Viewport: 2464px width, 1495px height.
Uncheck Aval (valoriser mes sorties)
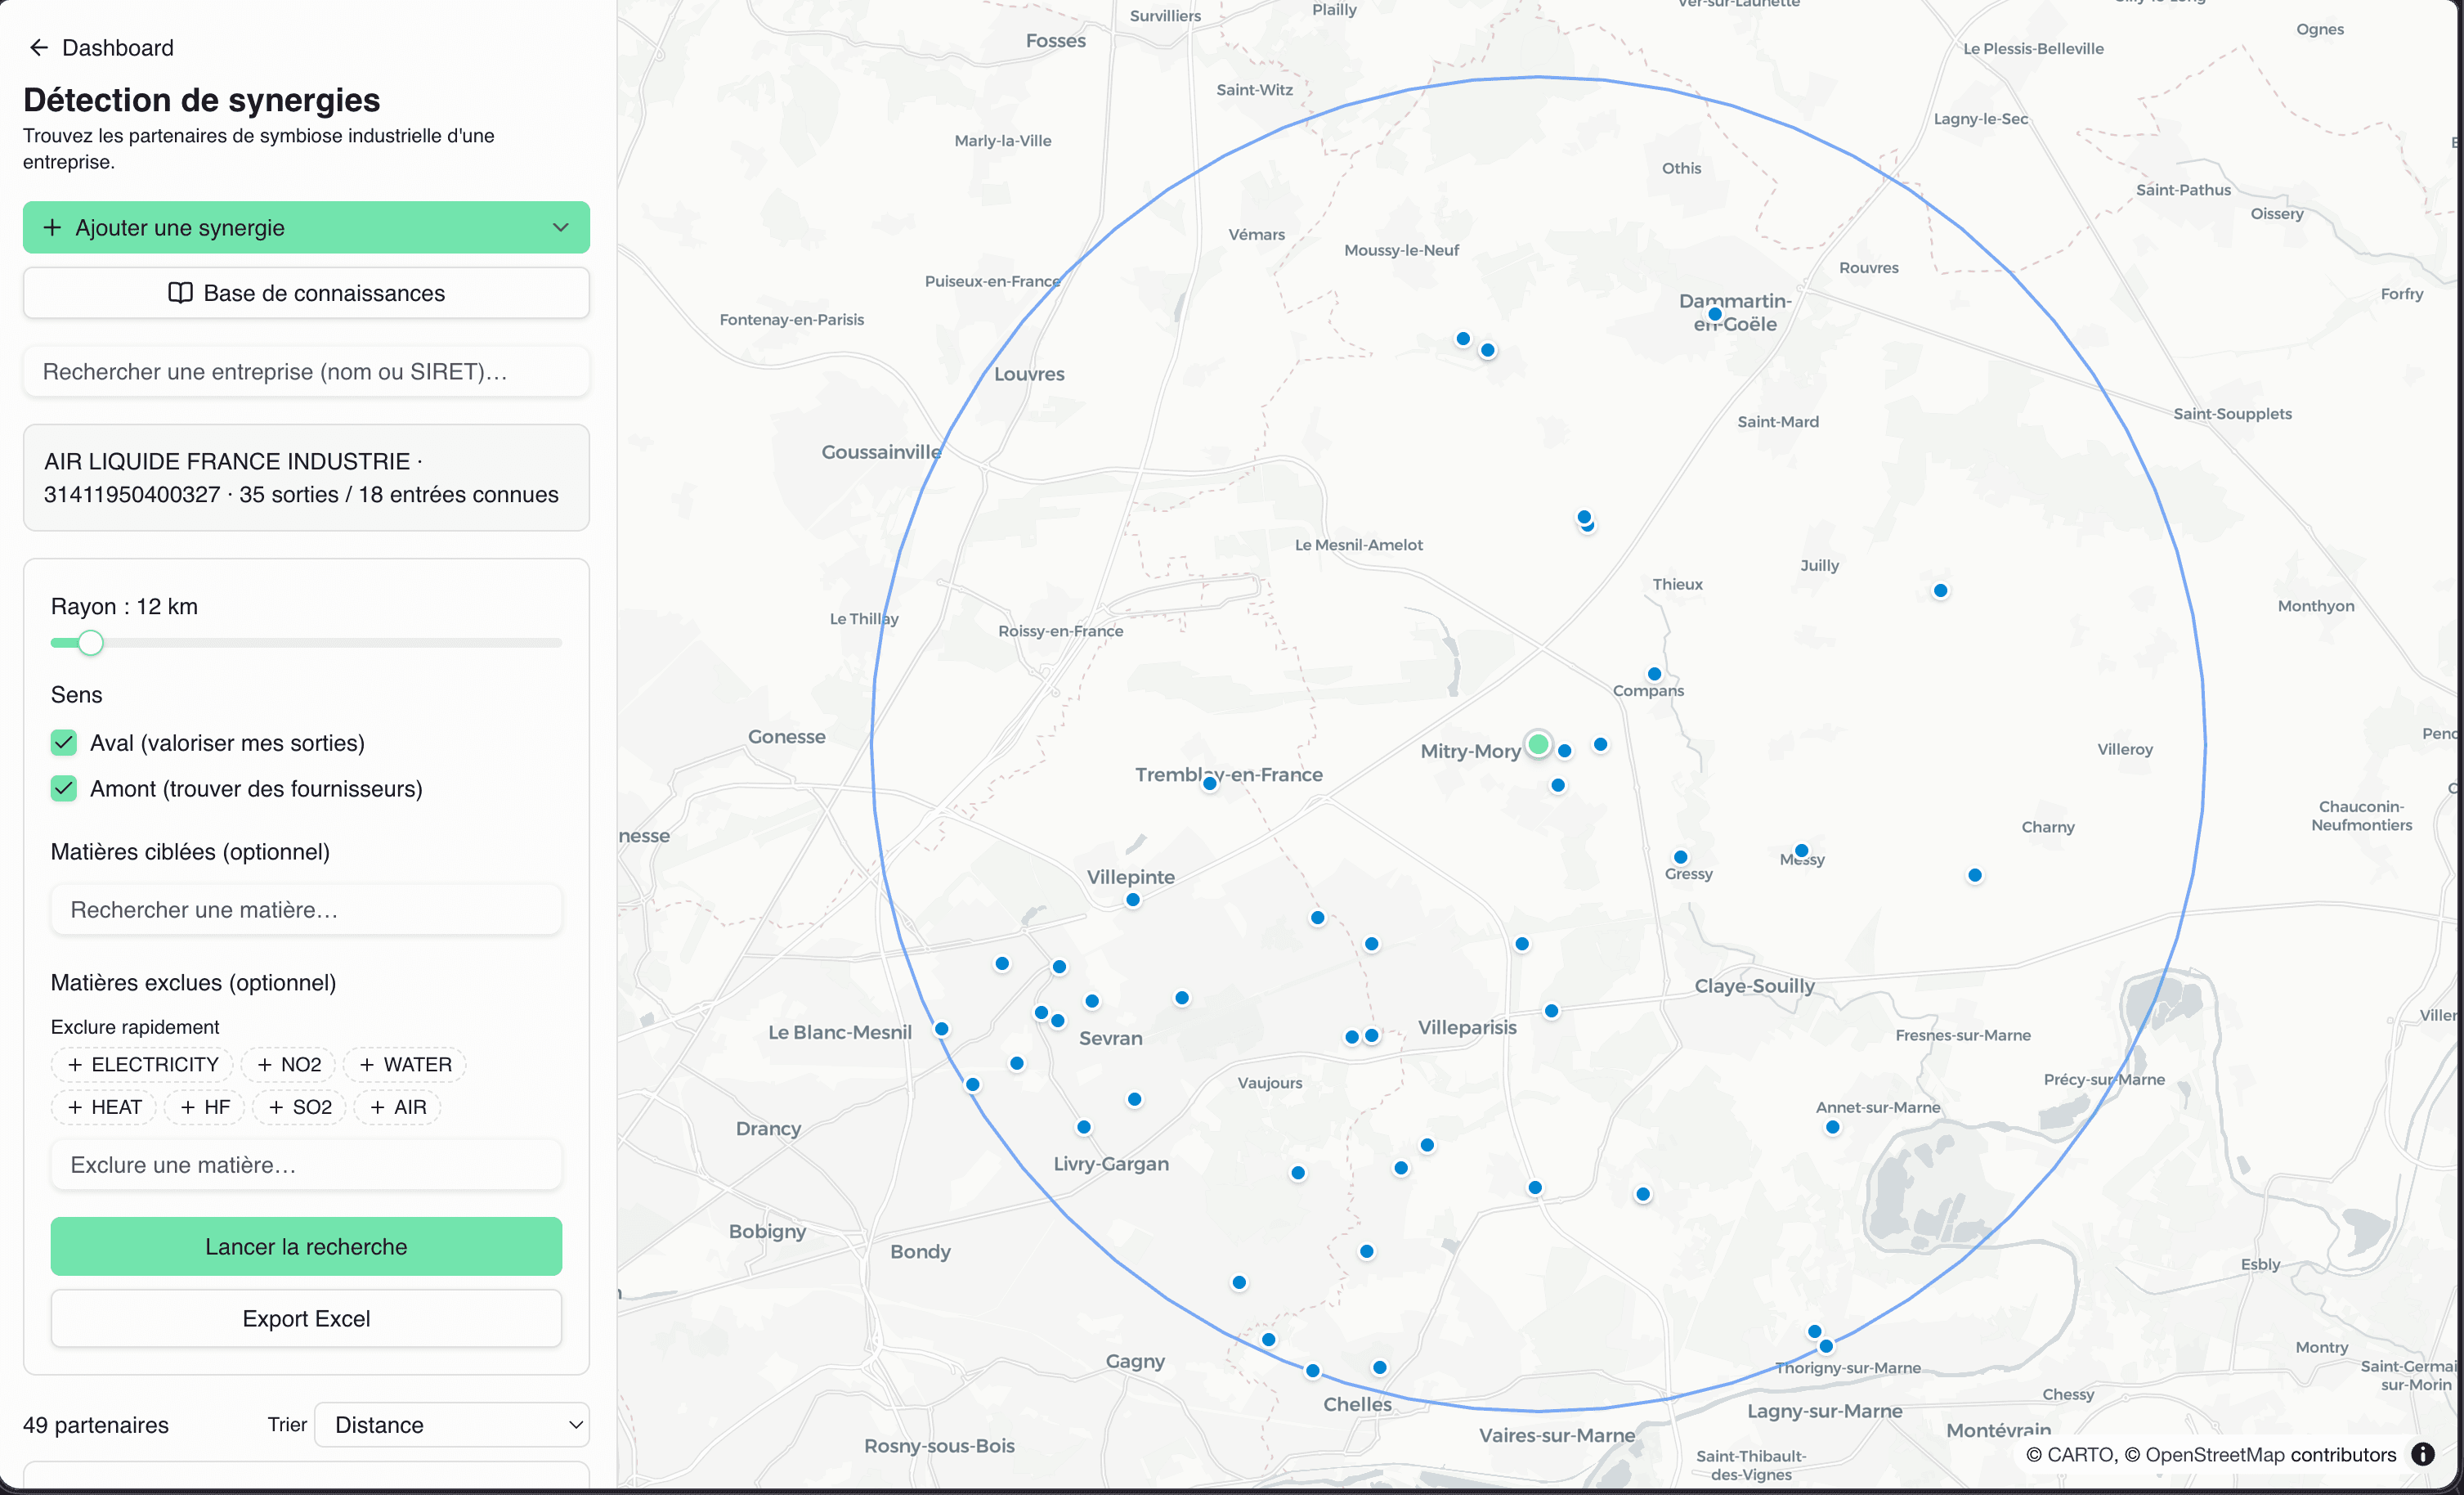click(64, 743)
